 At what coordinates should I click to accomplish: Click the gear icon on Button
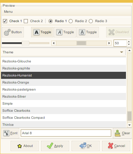[x=7, y=32]
